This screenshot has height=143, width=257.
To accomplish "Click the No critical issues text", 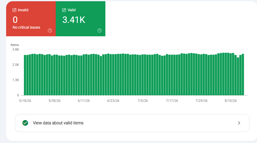I will 26,27.
